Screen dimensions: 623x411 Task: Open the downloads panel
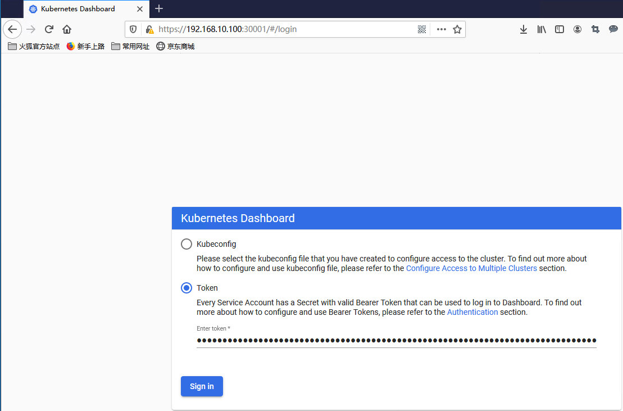[523, 29]
